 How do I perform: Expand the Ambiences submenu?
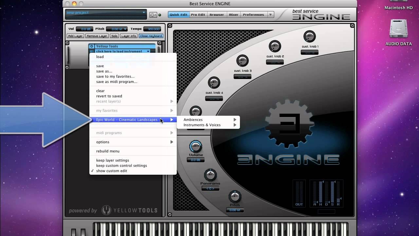pos(208,120)
